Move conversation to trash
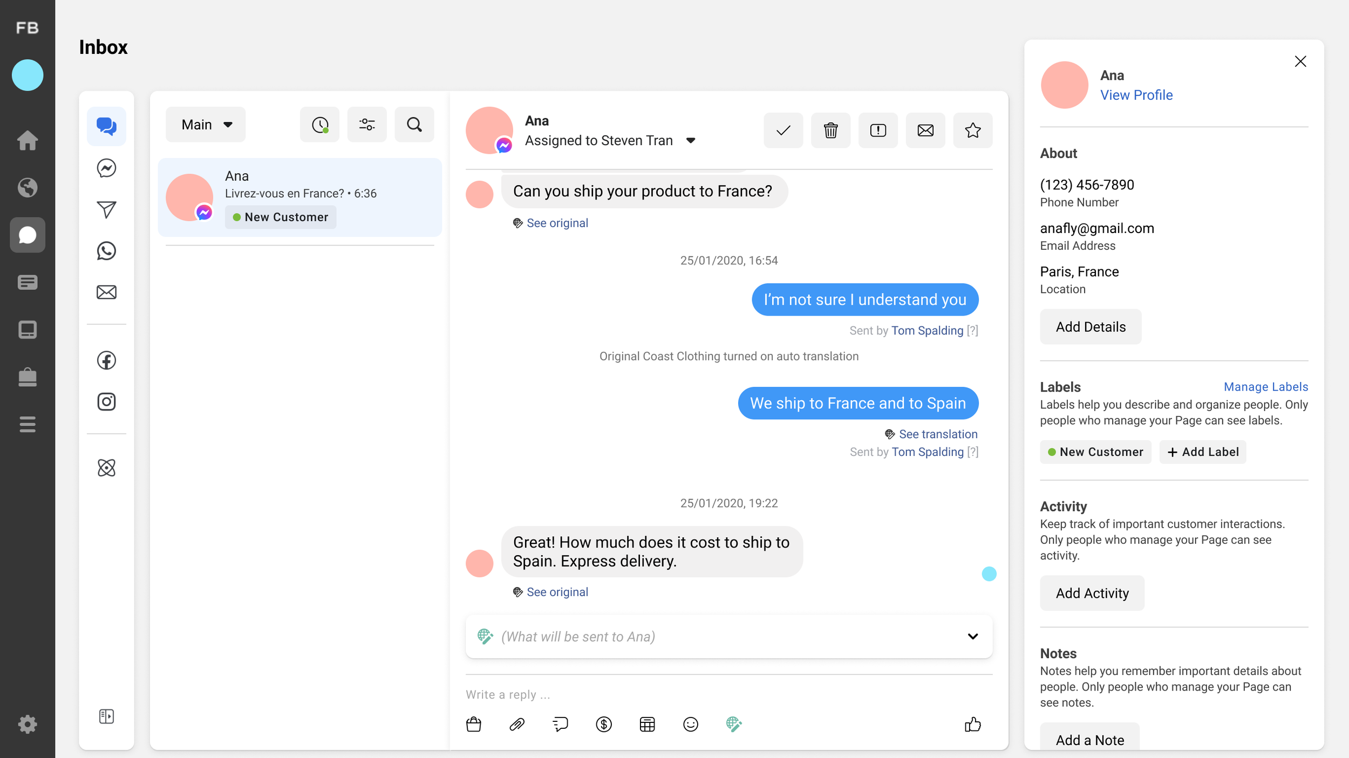Viewport: 1349px width, 758px height. tap(830, 130)
